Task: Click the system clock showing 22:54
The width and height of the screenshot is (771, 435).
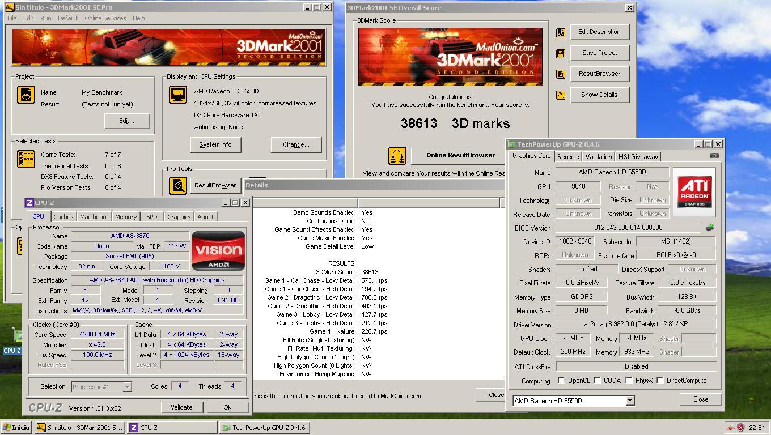Action: pos(756,428)
